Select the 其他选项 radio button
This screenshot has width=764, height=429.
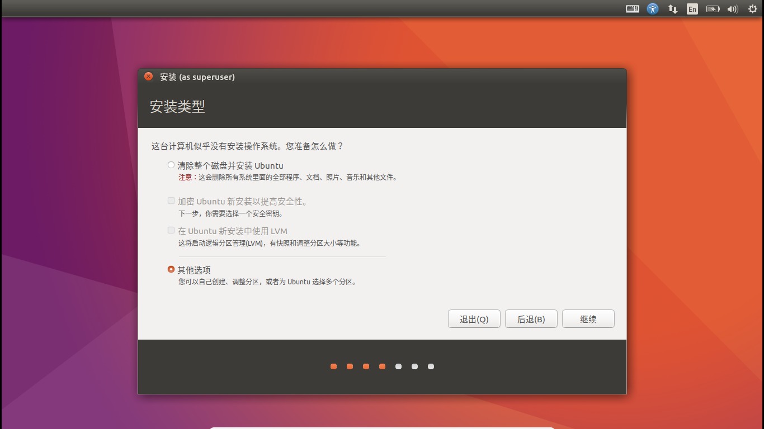[x=171, y=269]
